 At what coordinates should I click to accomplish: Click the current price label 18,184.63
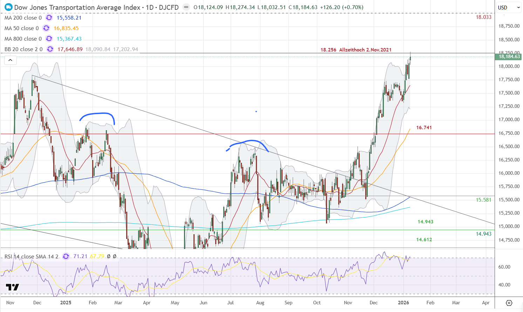[x=509, y=56]
